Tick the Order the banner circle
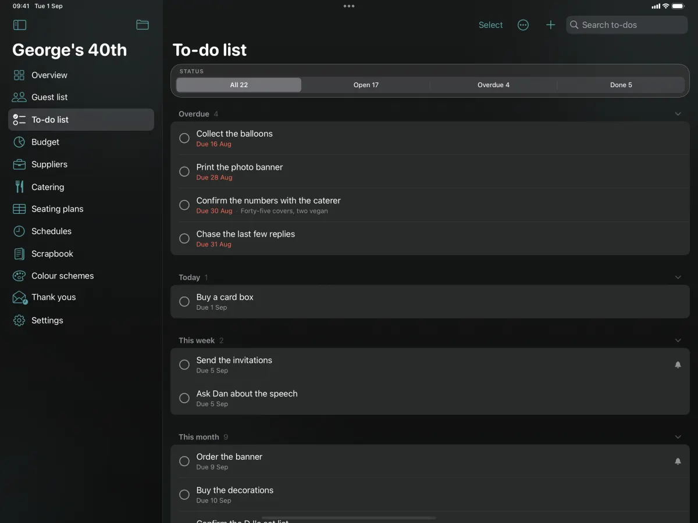Image resolution: width=698 pixels, height=523 pixels. coord(184,461)
